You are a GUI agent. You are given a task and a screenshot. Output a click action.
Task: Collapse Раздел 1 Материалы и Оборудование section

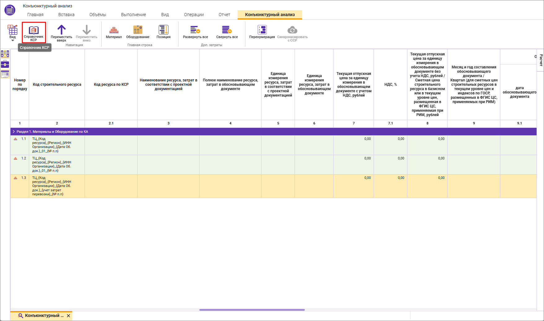[14, 132]
